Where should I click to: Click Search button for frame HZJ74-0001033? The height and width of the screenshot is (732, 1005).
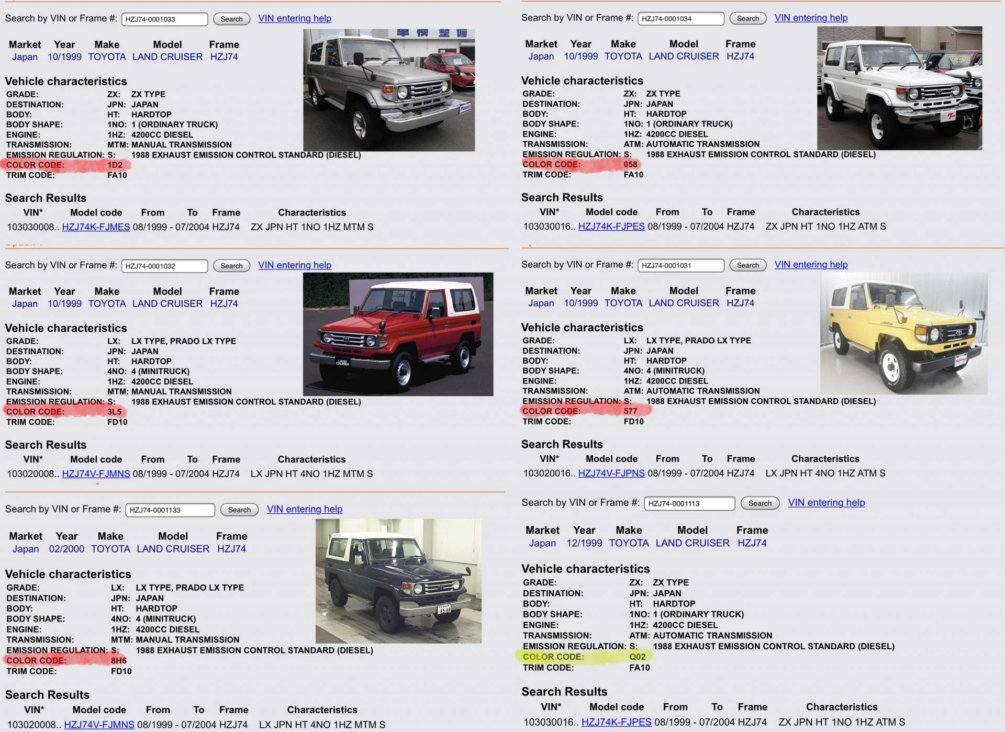tap(231, 19)
